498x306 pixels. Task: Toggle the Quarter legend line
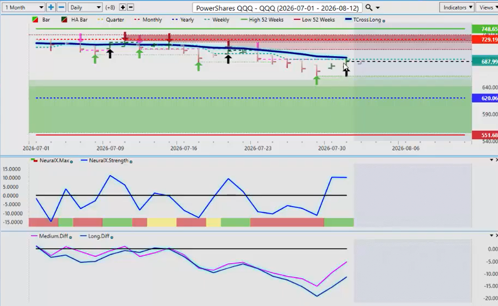point(110,19)
